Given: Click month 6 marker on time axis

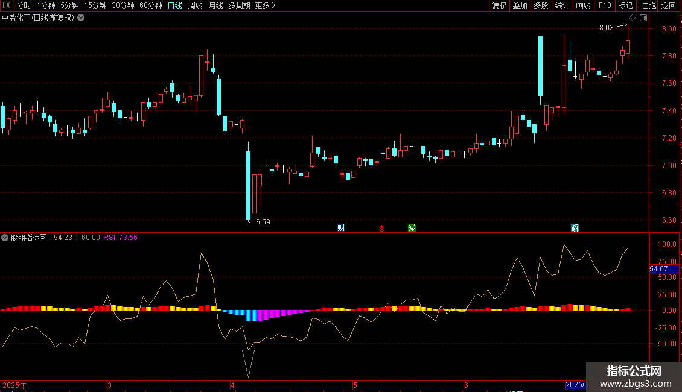Looking at the screenshot, I should click(x=466, y=385).
